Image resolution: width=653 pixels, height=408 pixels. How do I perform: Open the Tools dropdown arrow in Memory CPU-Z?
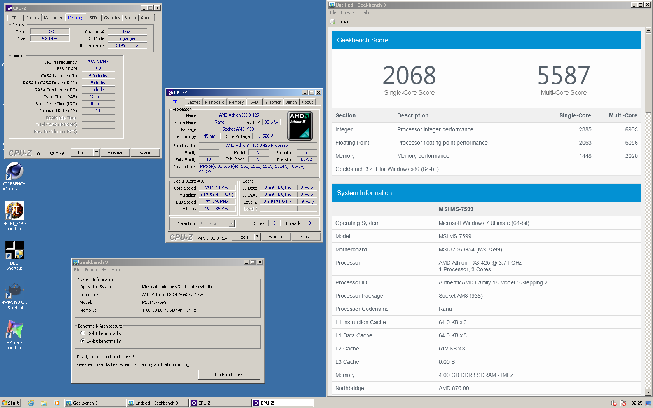[96, 152]
